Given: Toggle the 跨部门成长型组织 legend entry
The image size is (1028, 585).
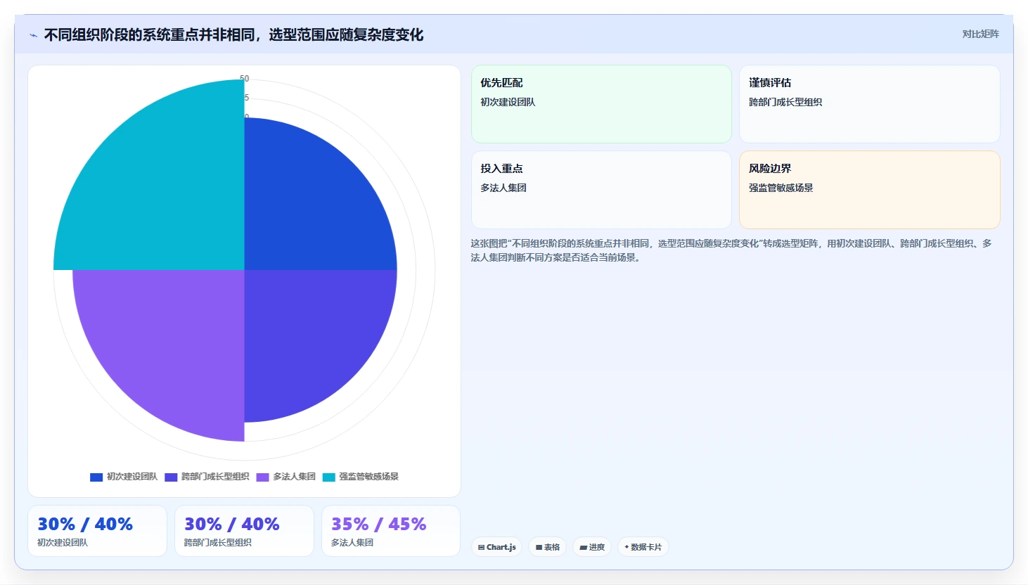Looking at the screenshot, I should coord(207,477).
